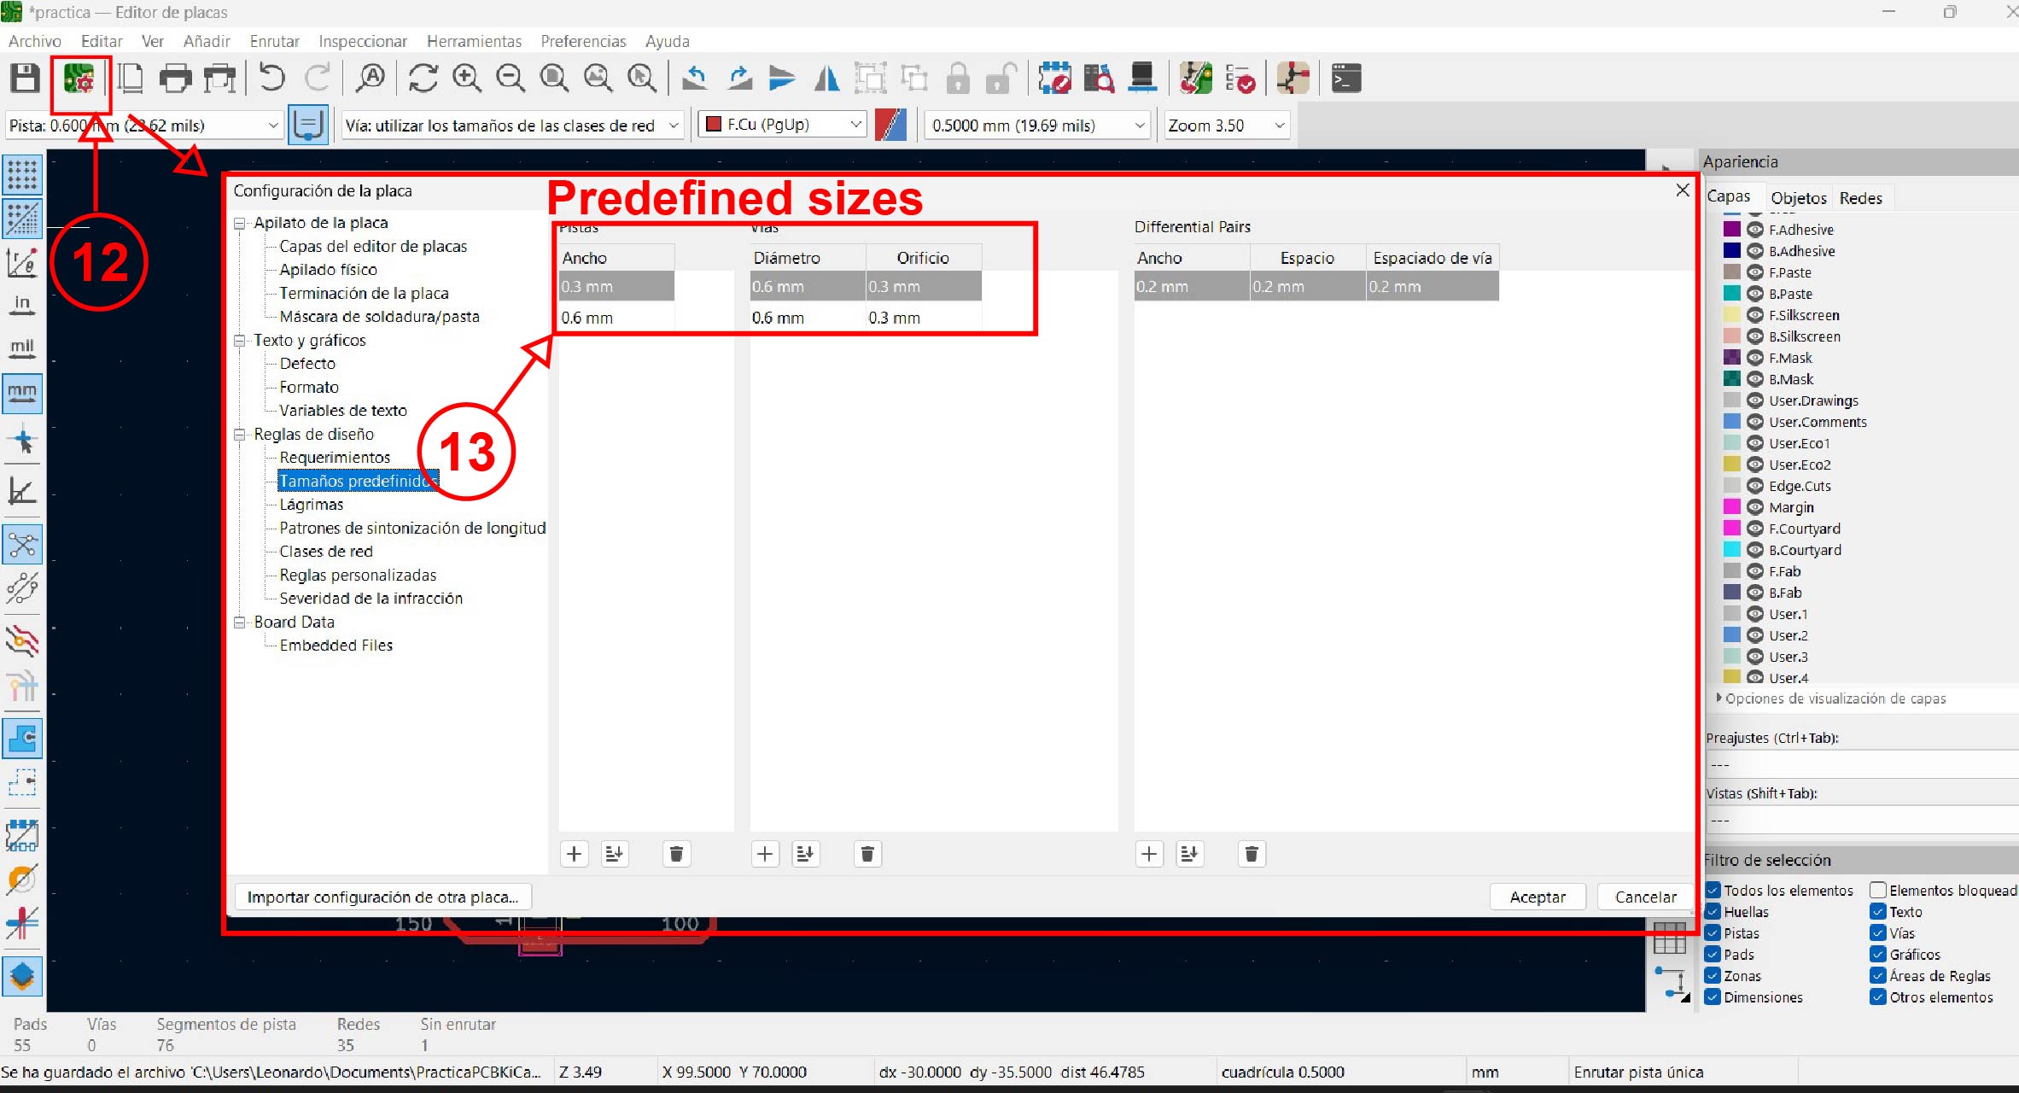The height and width of the screenshot is (1093, 2019).
Task: Toggle visibility of F.Silkscreen layer
Action: coord(1755,315)
